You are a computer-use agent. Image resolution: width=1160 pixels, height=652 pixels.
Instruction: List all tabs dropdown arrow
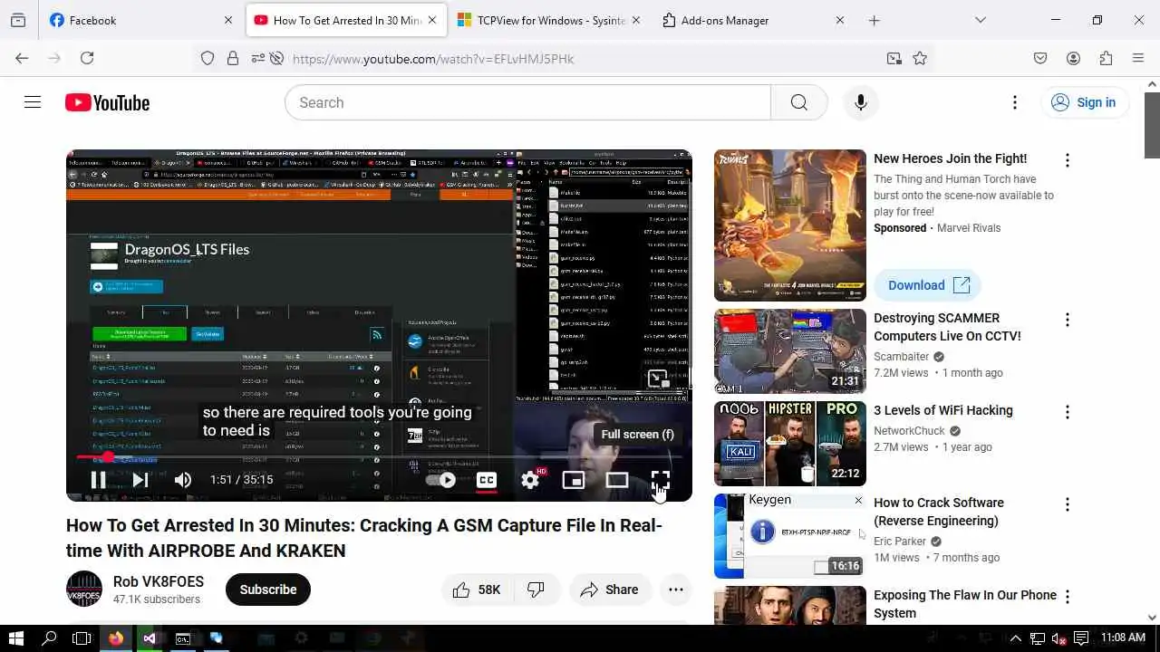980,20
